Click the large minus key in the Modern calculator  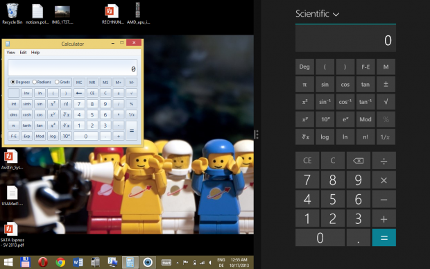[x=384, y=200]
